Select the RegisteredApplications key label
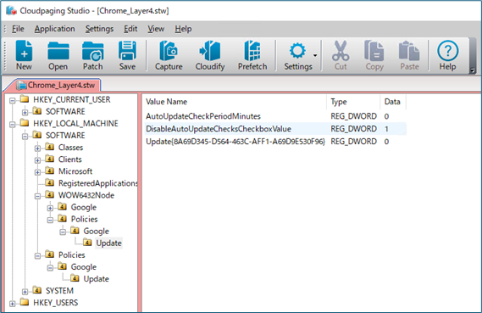This screenshot has height=313, width=482. pyautogui.click(x=97, y=183)
